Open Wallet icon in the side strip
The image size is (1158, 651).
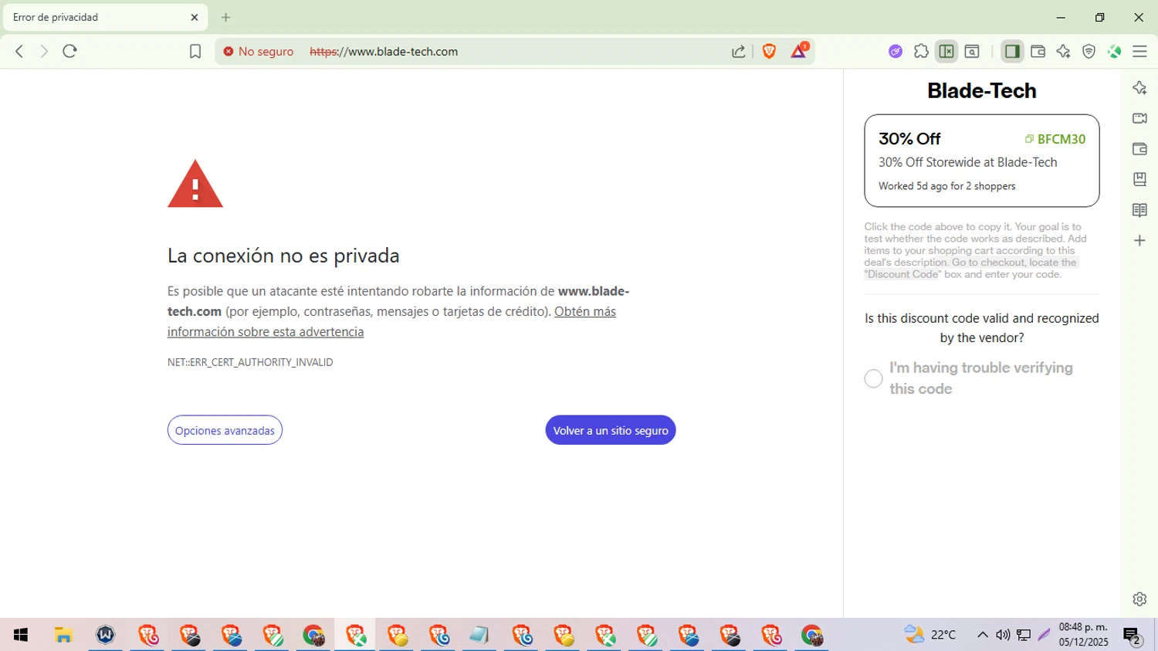point(1139,149)
